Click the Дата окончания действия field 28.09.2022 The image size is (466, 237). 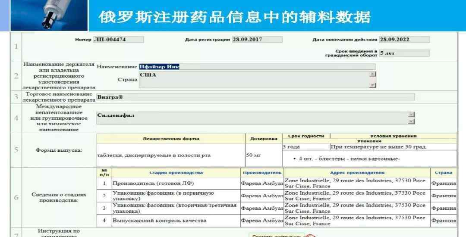[404, 40]
